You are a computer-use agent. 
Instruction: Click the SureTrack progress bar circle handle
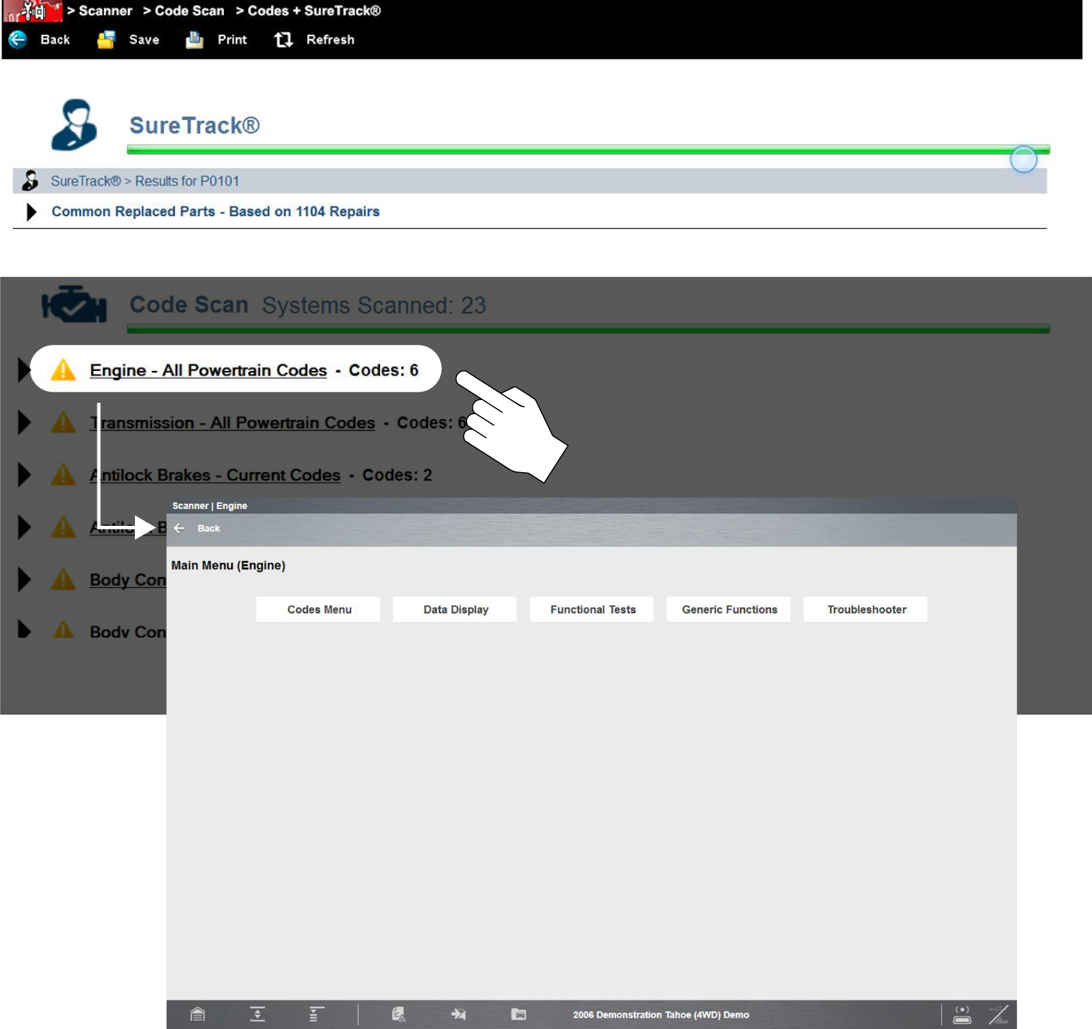click(x=1023, y=159)
